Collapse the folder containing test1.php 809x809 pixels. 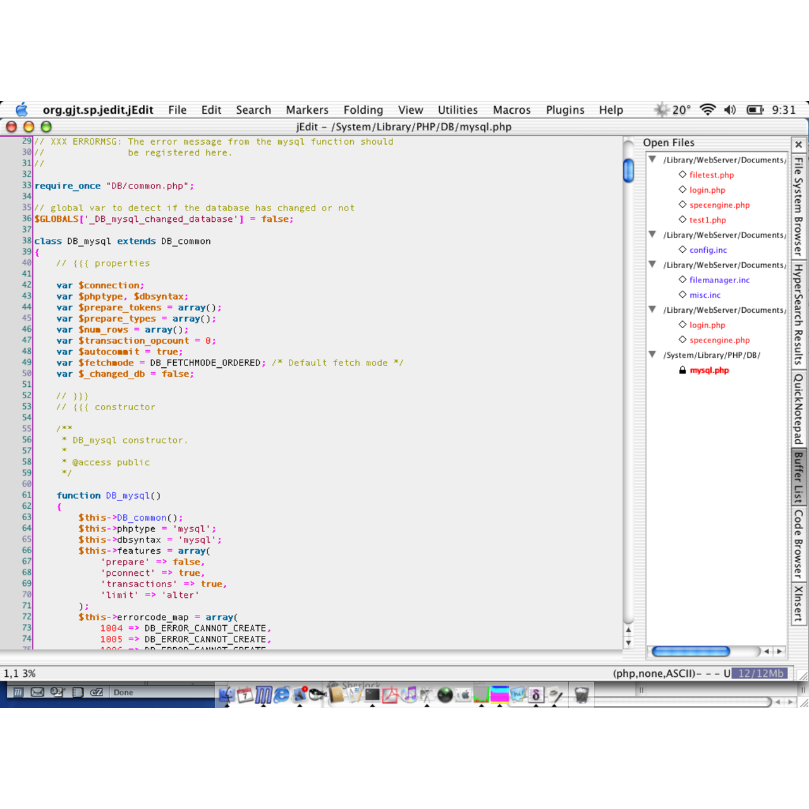pyautogui.click(x=652, y=159)
